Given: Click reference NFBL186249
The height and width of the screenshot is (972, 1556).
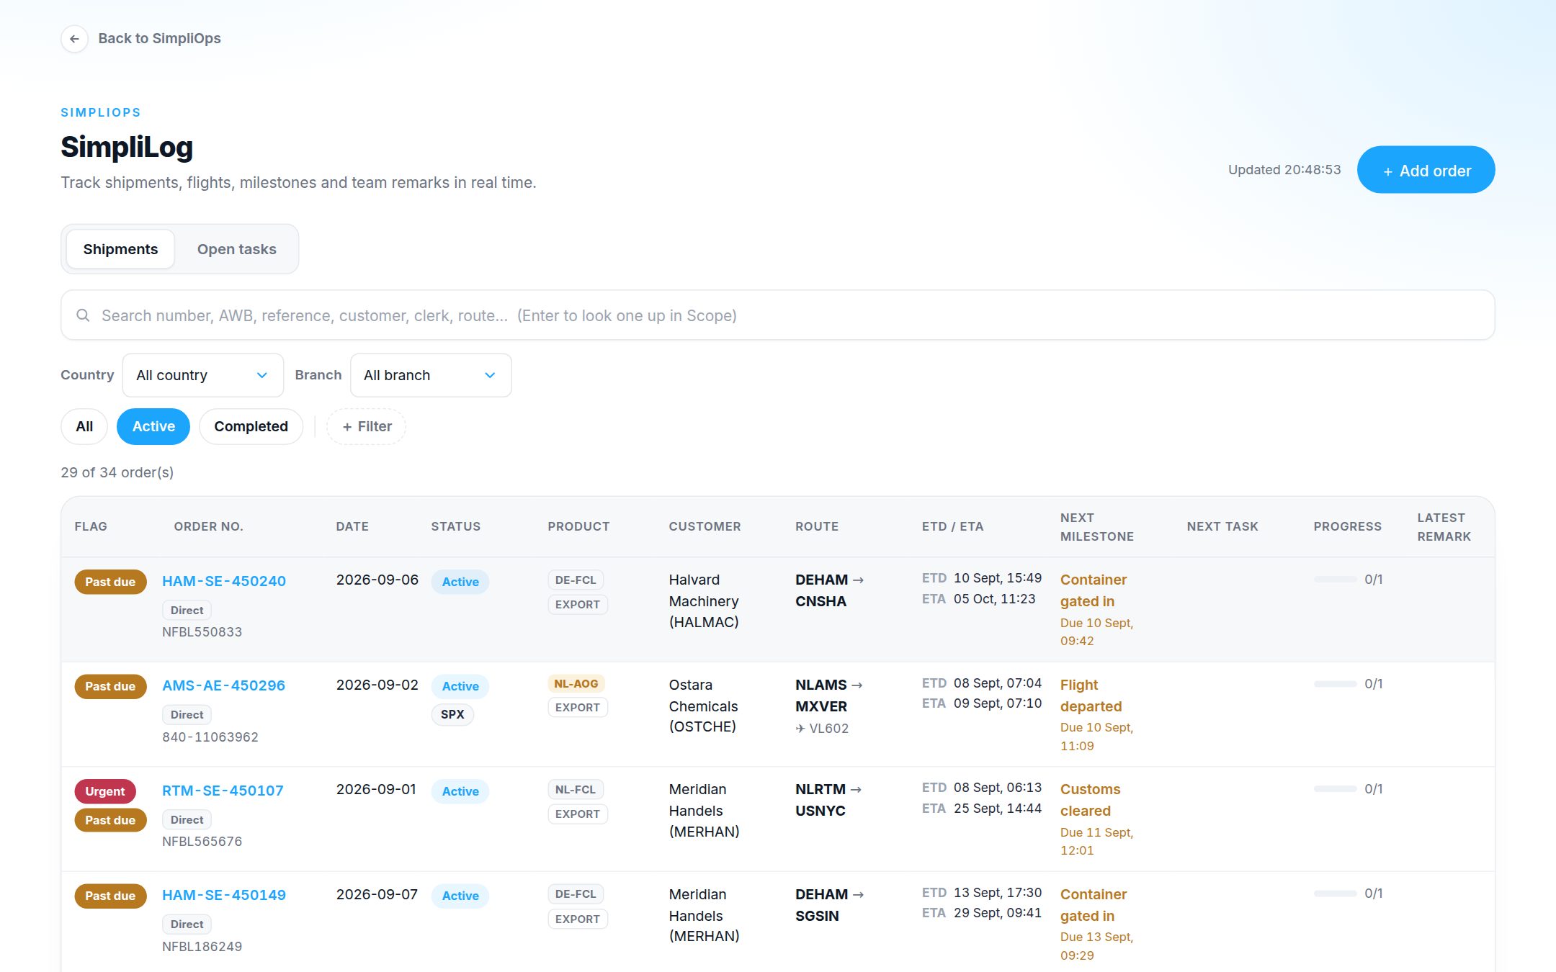Looking at the screenshot, I should click(202, 947).
